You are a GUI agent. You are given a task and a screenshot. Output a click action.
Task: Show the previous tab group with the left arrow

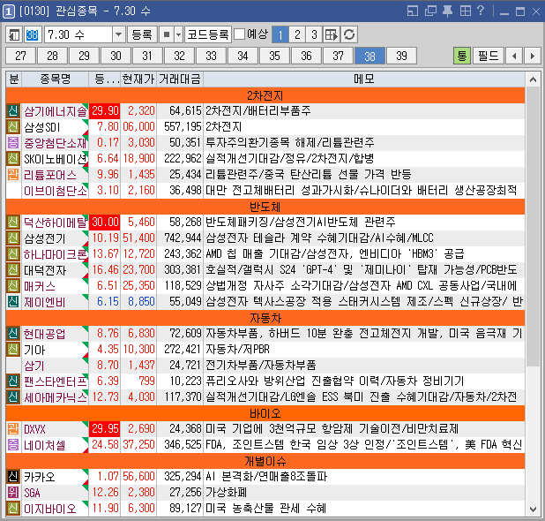pos(514,56)
